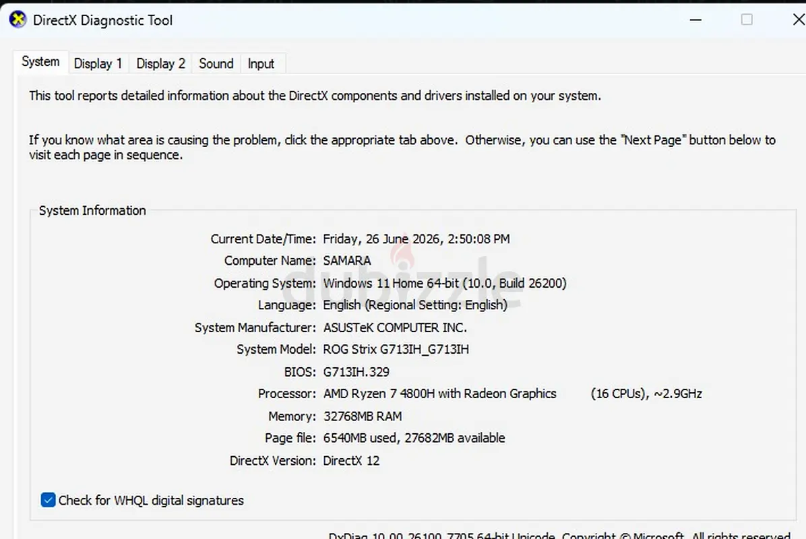Toggle Check for WHQL digital signatures checkbox
806x539 pixels.
point(48,500)
